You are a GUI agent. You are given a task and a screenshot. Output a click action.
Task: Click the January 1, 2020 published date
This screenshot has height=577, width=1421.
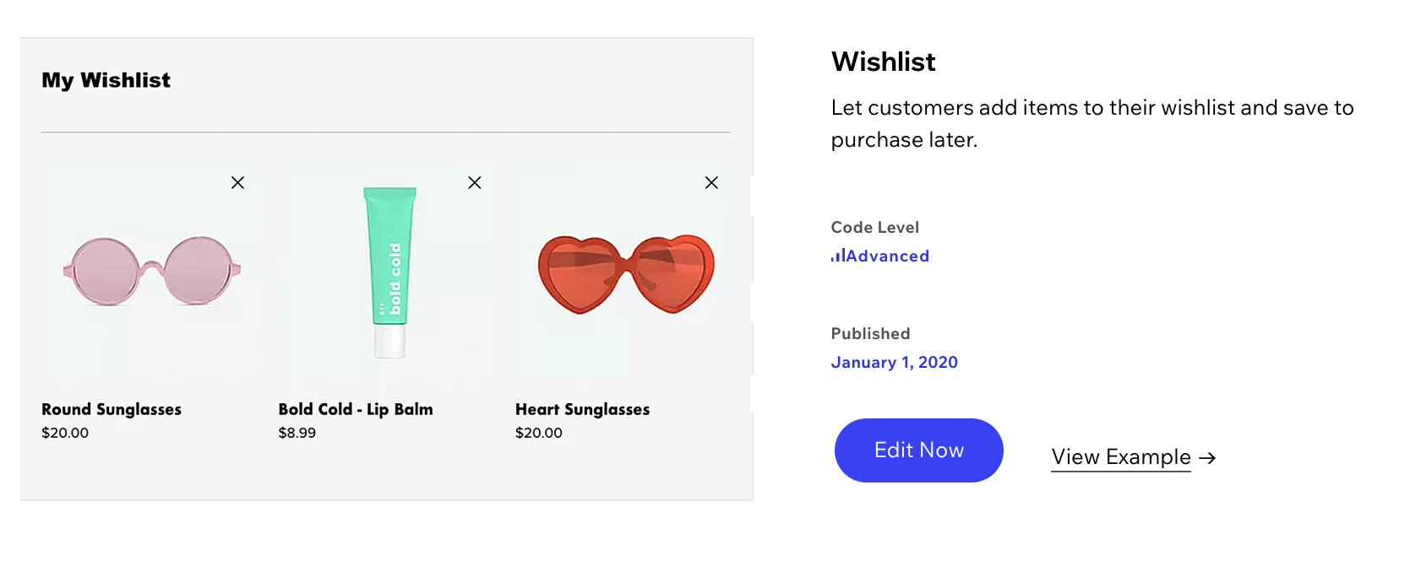tap(894, 362)
